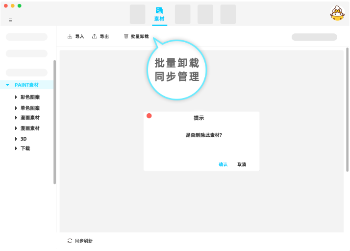The width and height of the screenshot is (350, 251).
Task: Expand the first 漫画素材 folder arrow
Action: coord(16,118)
